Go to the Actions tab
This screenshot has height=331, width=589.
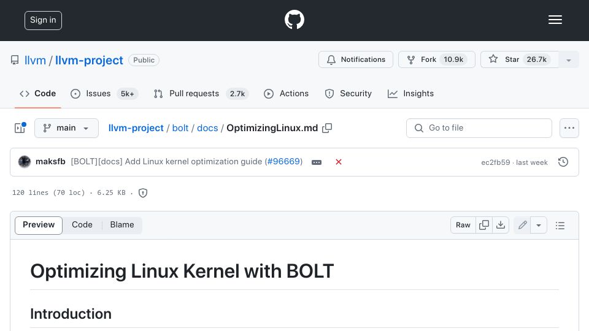click(287, 93)
